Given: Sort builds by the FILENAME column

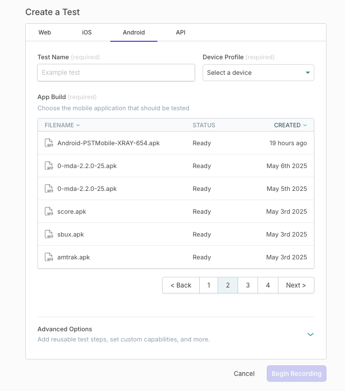Looking at the screenshot, I should point(62,125).
